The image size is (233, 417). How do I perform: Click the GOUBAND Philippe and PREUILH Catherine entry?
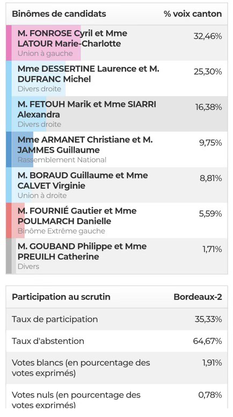(116, 256)
